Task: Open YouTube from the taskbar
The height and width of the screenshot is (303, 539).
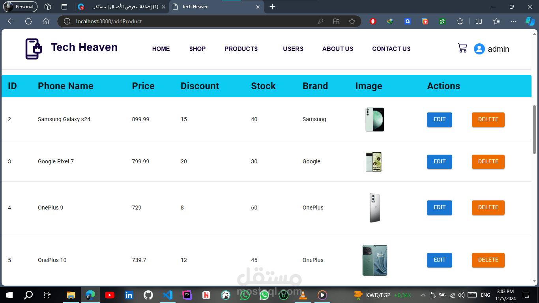Action: coord(110,295)
